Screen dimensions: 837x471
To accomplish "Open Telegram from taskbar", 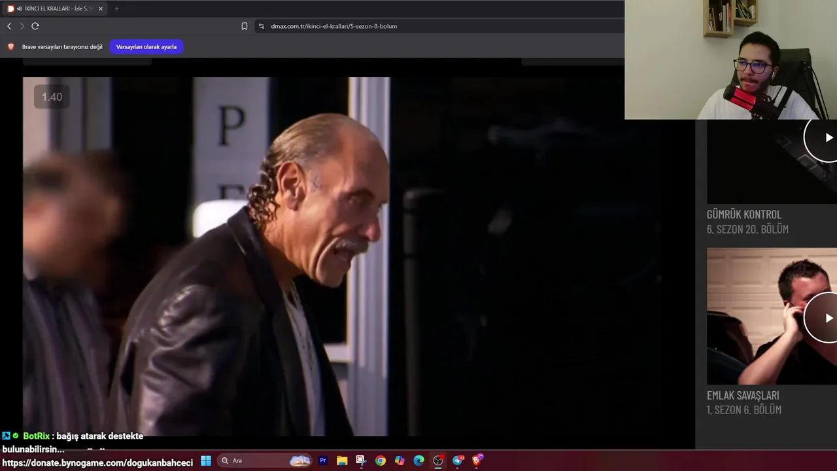I will point(458,461).
